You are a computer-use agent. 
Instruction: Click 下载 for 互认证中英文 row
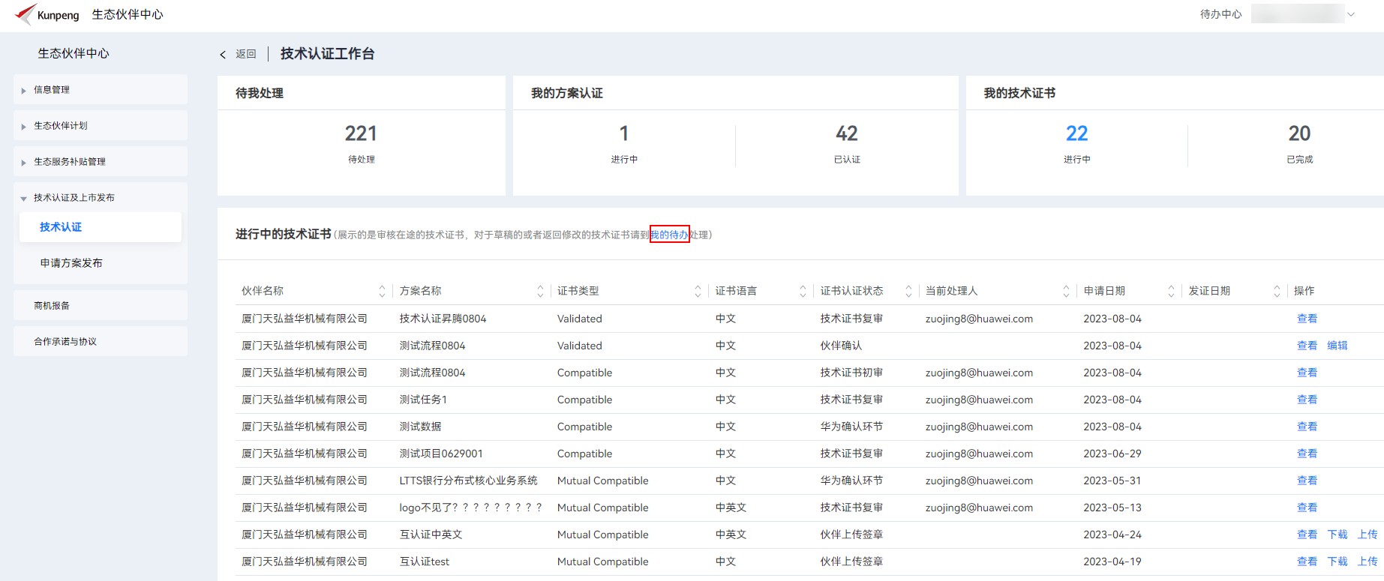tap(1337, 535)
